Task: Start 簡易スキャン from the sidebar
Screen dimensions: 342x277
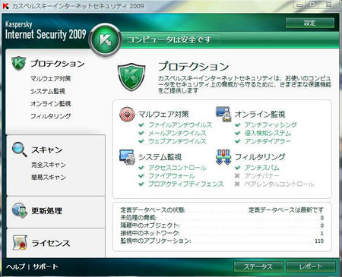Action: point(49,178)
